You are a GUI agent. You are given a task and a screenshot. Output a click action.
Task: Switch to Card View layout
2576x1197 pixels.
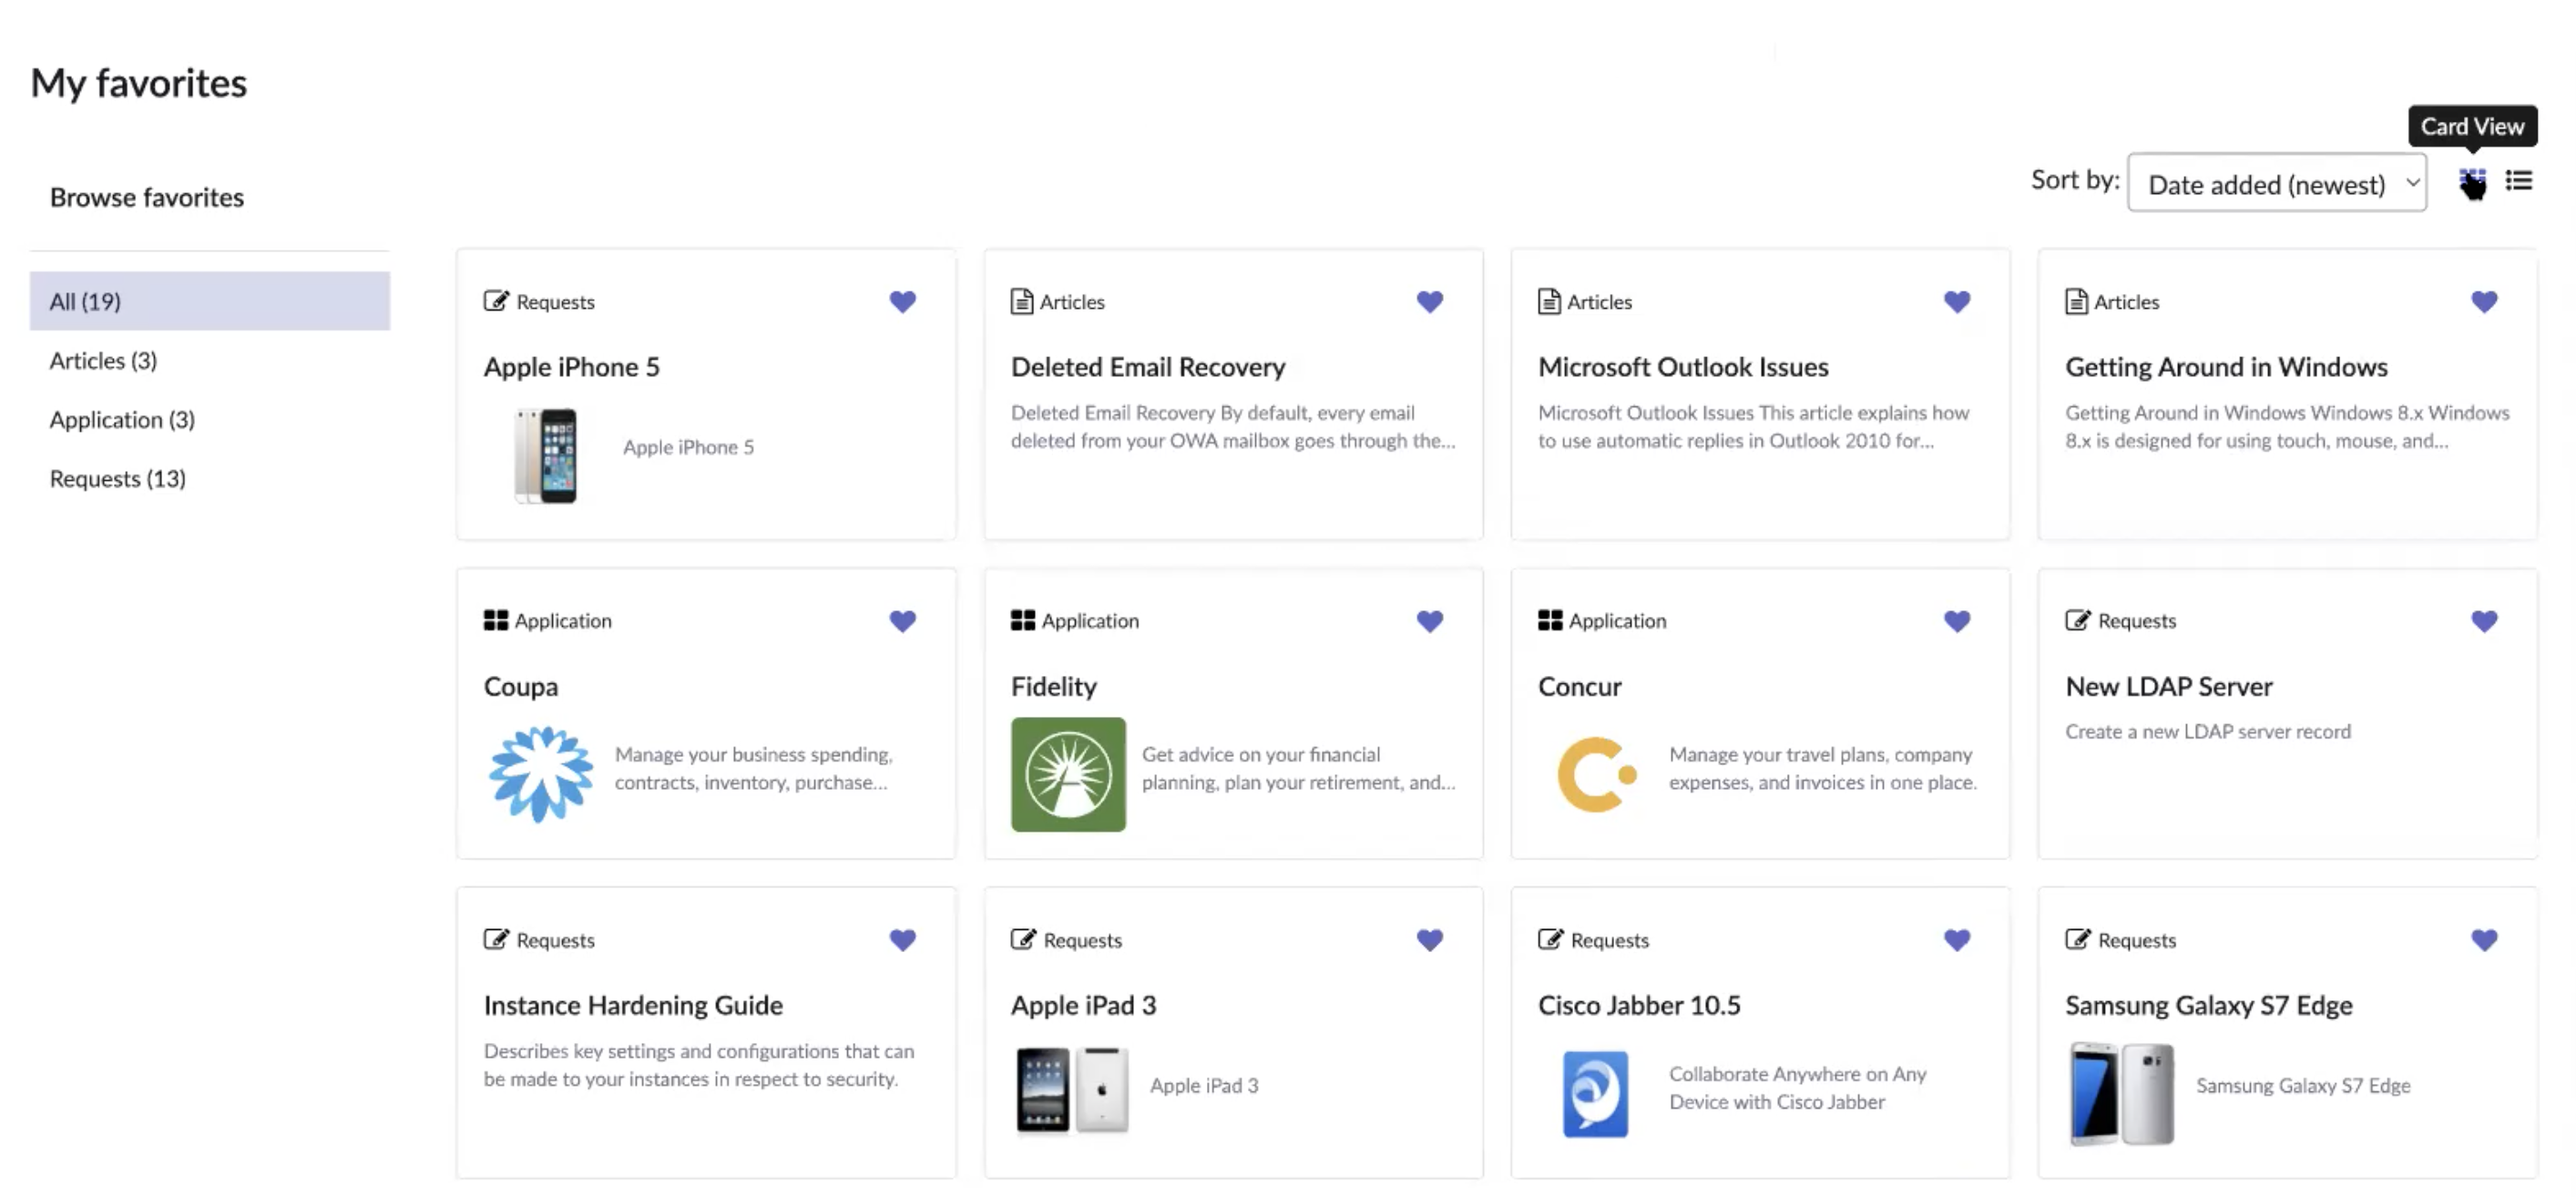click(2472, 181)
